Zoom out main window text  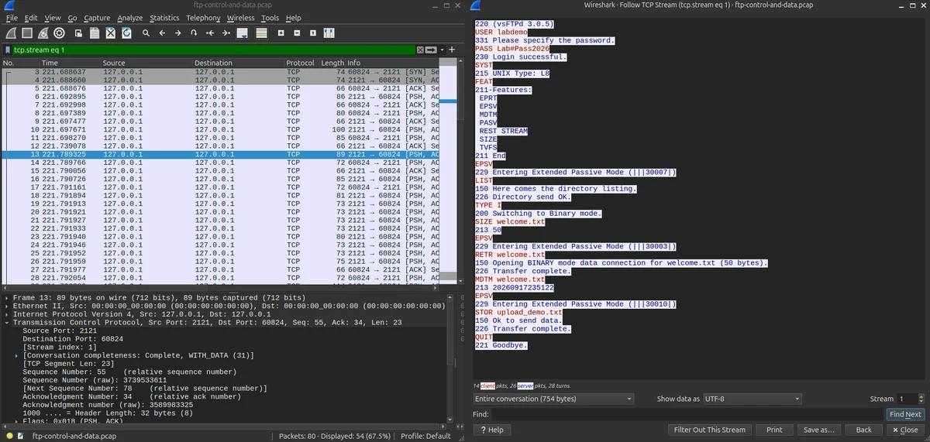(x=296, y=33)
